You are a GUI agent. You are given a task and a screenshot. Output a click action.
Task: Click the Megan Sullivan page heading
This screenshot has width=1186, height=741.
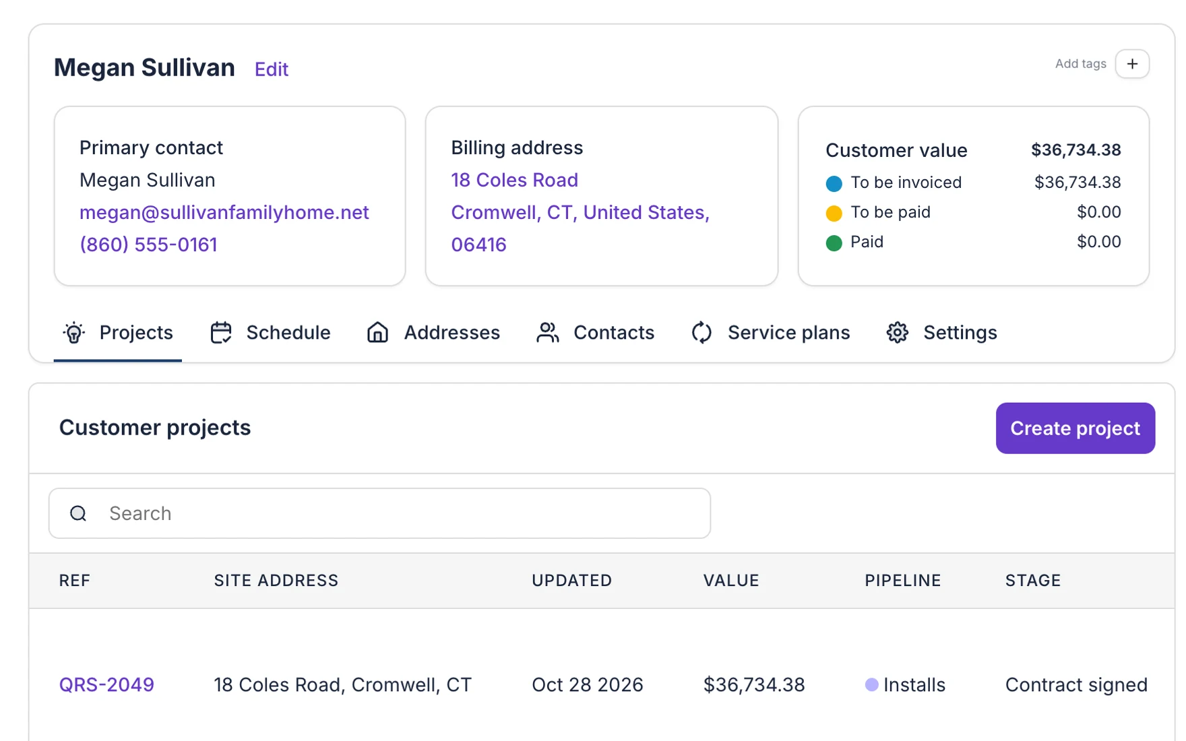pos(144,68)
